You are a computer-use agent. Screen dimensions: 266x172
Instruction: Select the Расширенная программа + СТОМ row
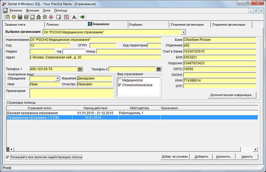tap(132, 118)
